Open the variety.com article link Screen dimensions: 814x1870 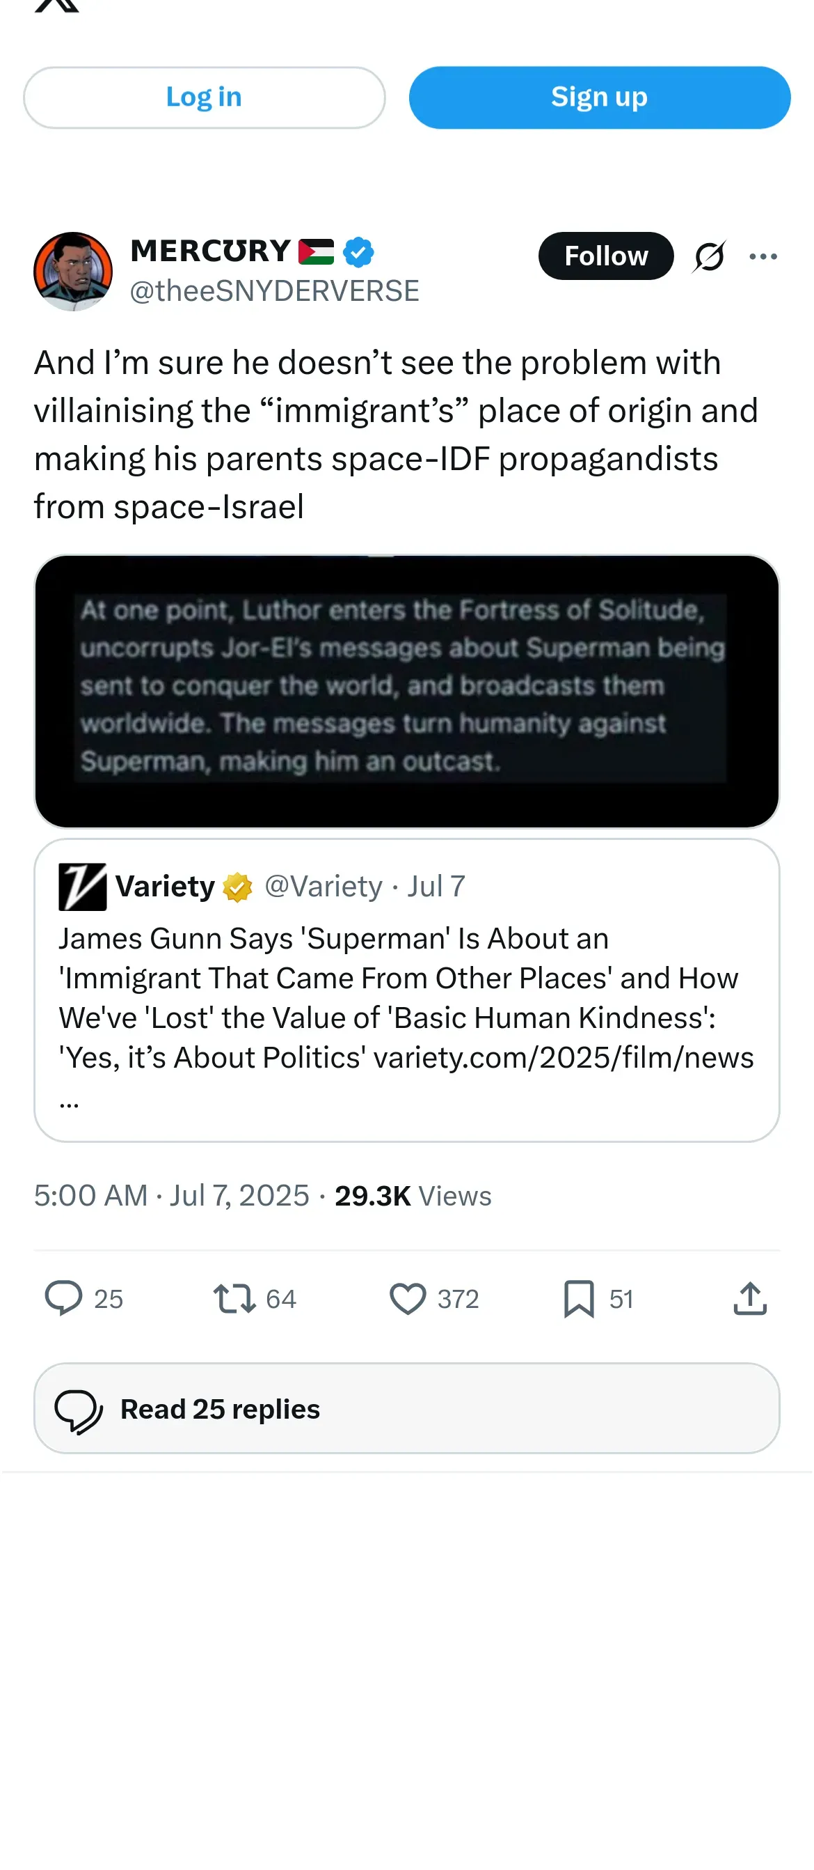564,1058
